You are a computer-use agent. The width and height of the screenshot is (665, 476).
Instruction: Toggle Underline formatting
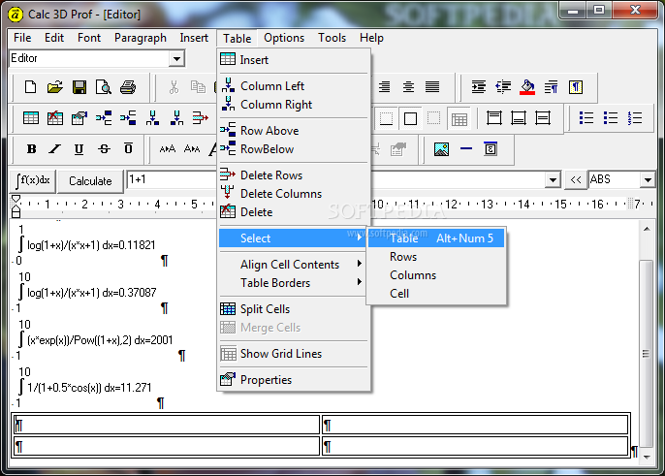[x=79, y=149]
